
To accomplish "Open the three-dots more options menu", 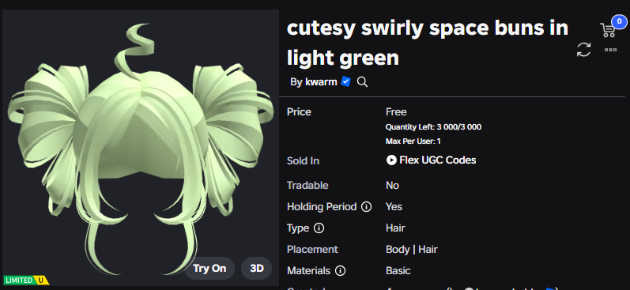I will click(x=610, y=50).
